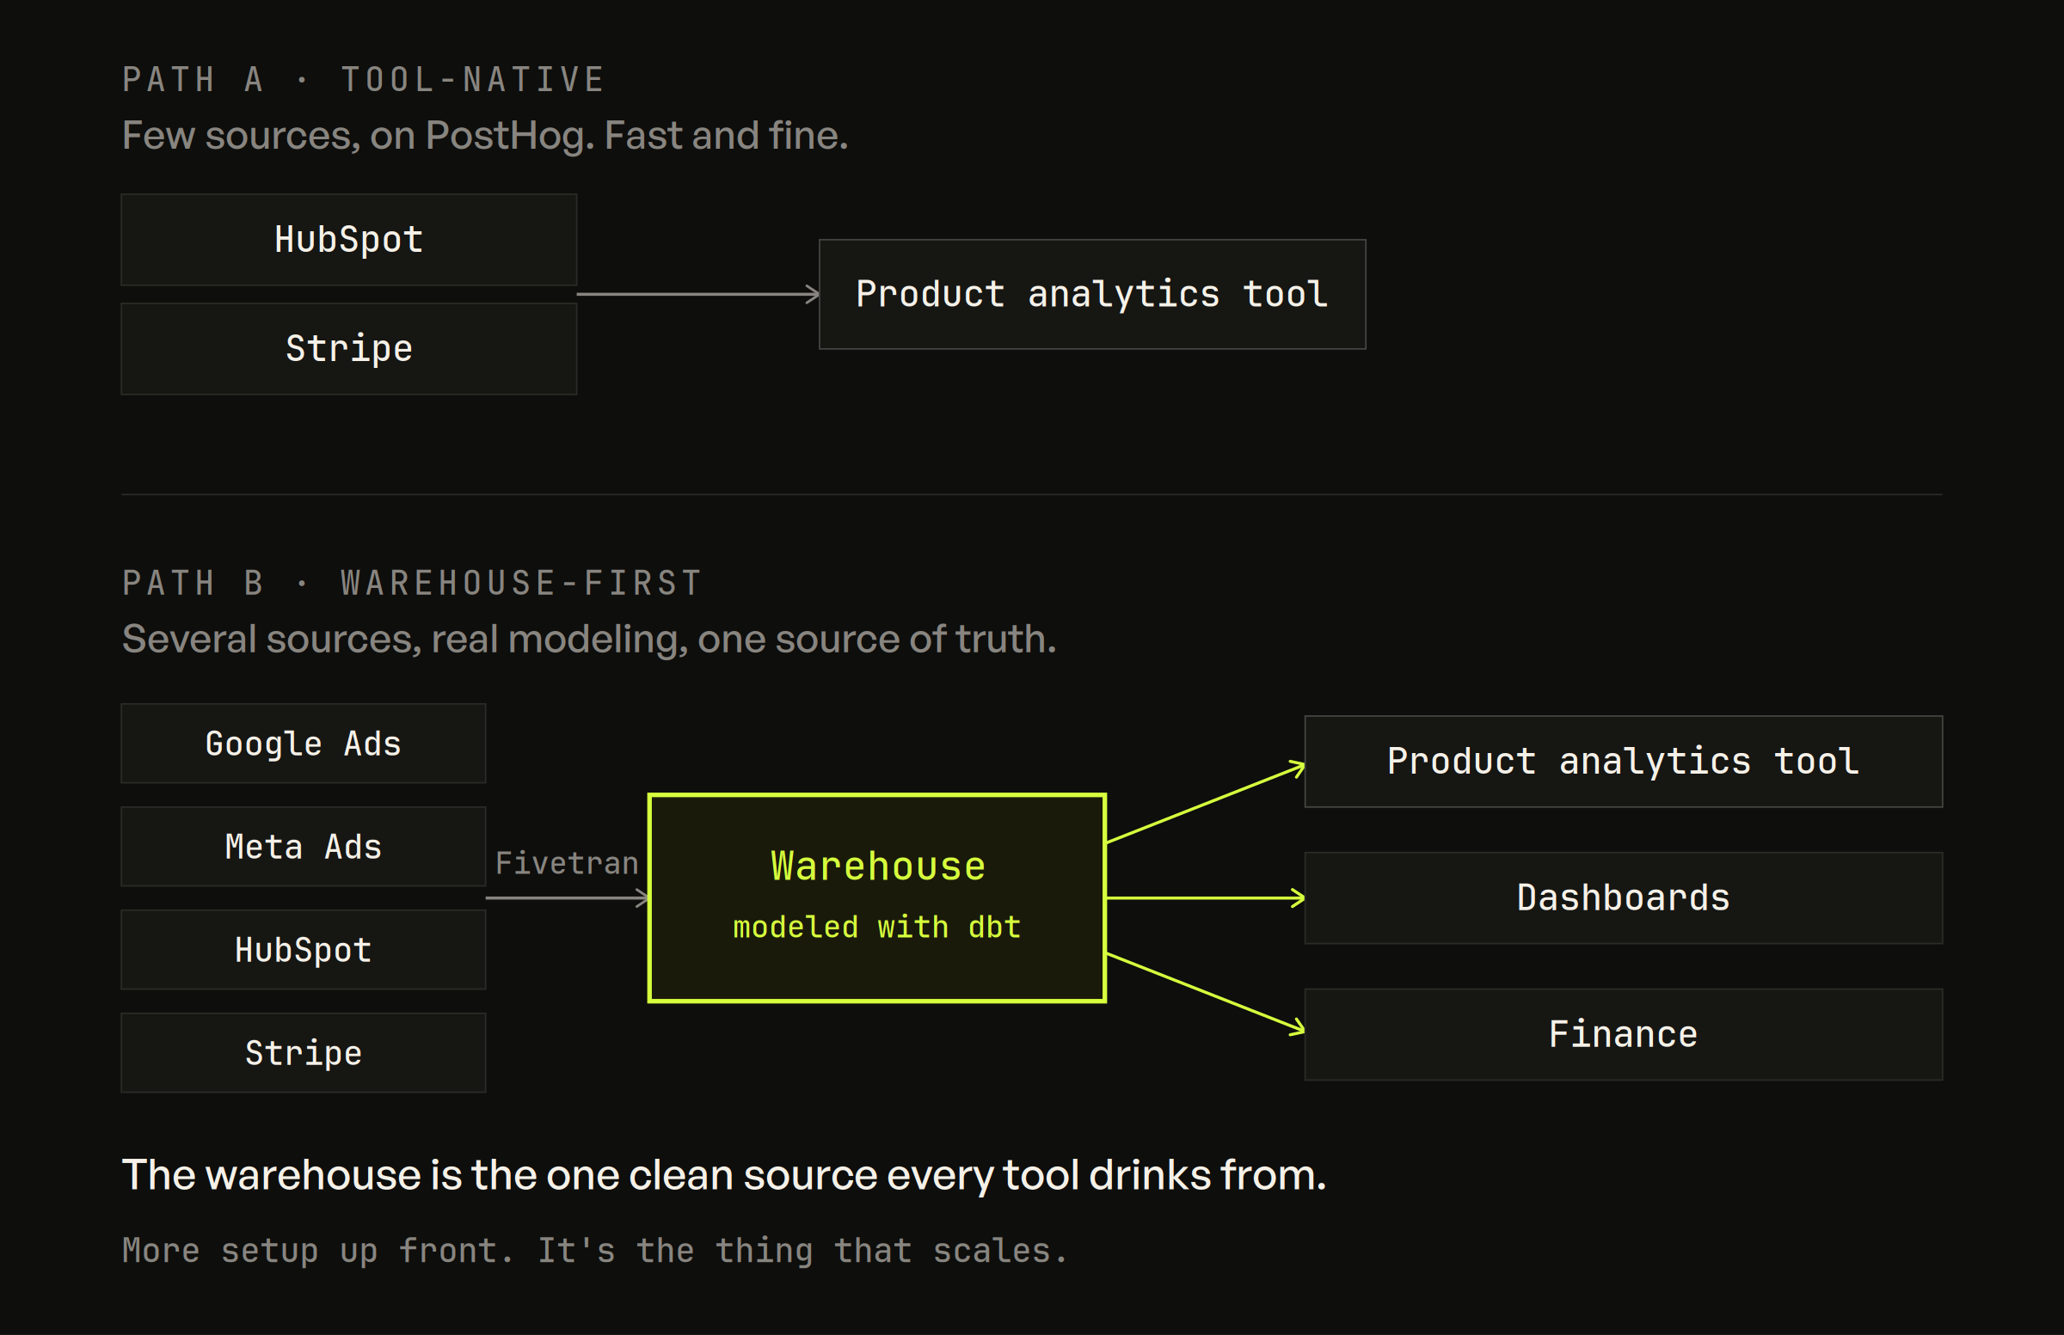This screenshot has width=2064, height=1335.
Task: Click the Google Ads source box
Action: (x=304, y=743)
